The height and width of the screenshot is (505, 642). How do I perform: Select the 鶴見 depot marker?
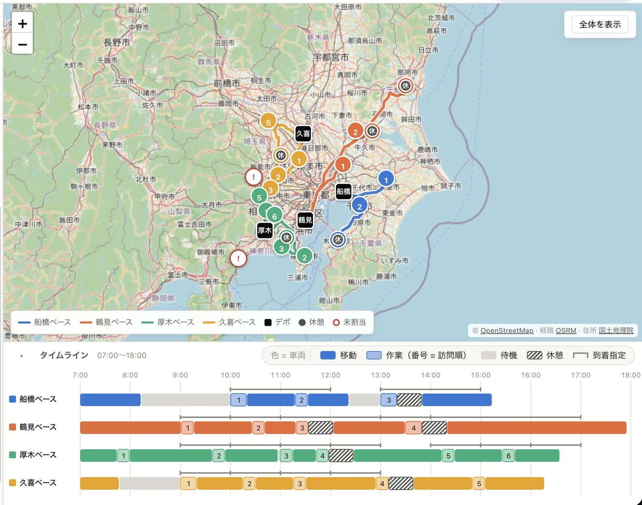pos(305,220)
